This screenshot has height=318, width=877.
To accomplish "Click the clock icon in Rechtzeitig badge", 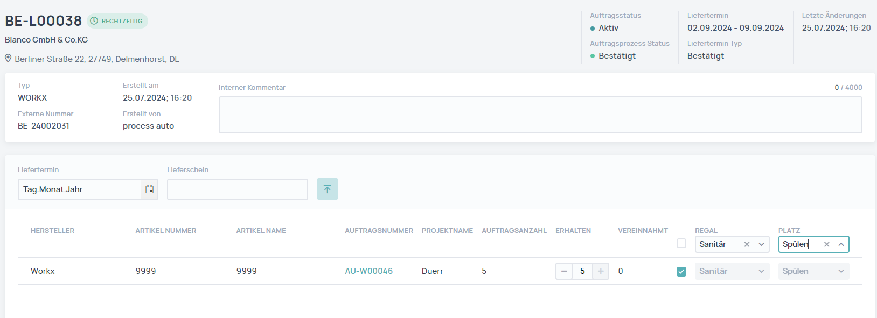I will click(x=94, y=21).
